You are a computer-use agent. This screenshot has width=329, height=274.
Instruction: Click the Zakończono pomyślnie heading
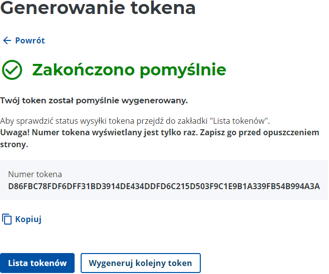click(129, 70)
